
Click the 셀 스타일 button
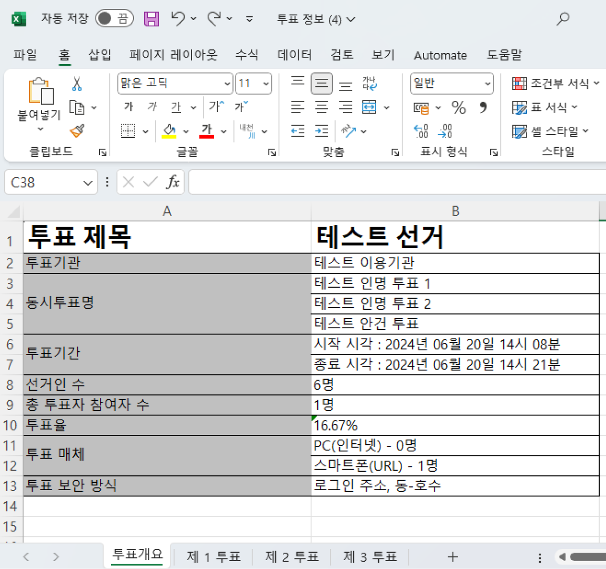(550, 131)
